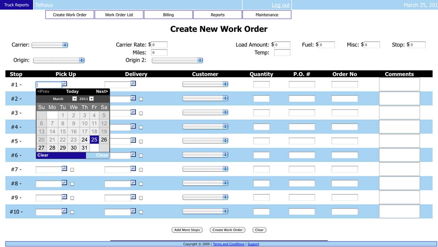The height and width of the screenshot is (247, 438).
Task: Open calendar icon for stop #10 Pick Up
Action: pos(65,211)
